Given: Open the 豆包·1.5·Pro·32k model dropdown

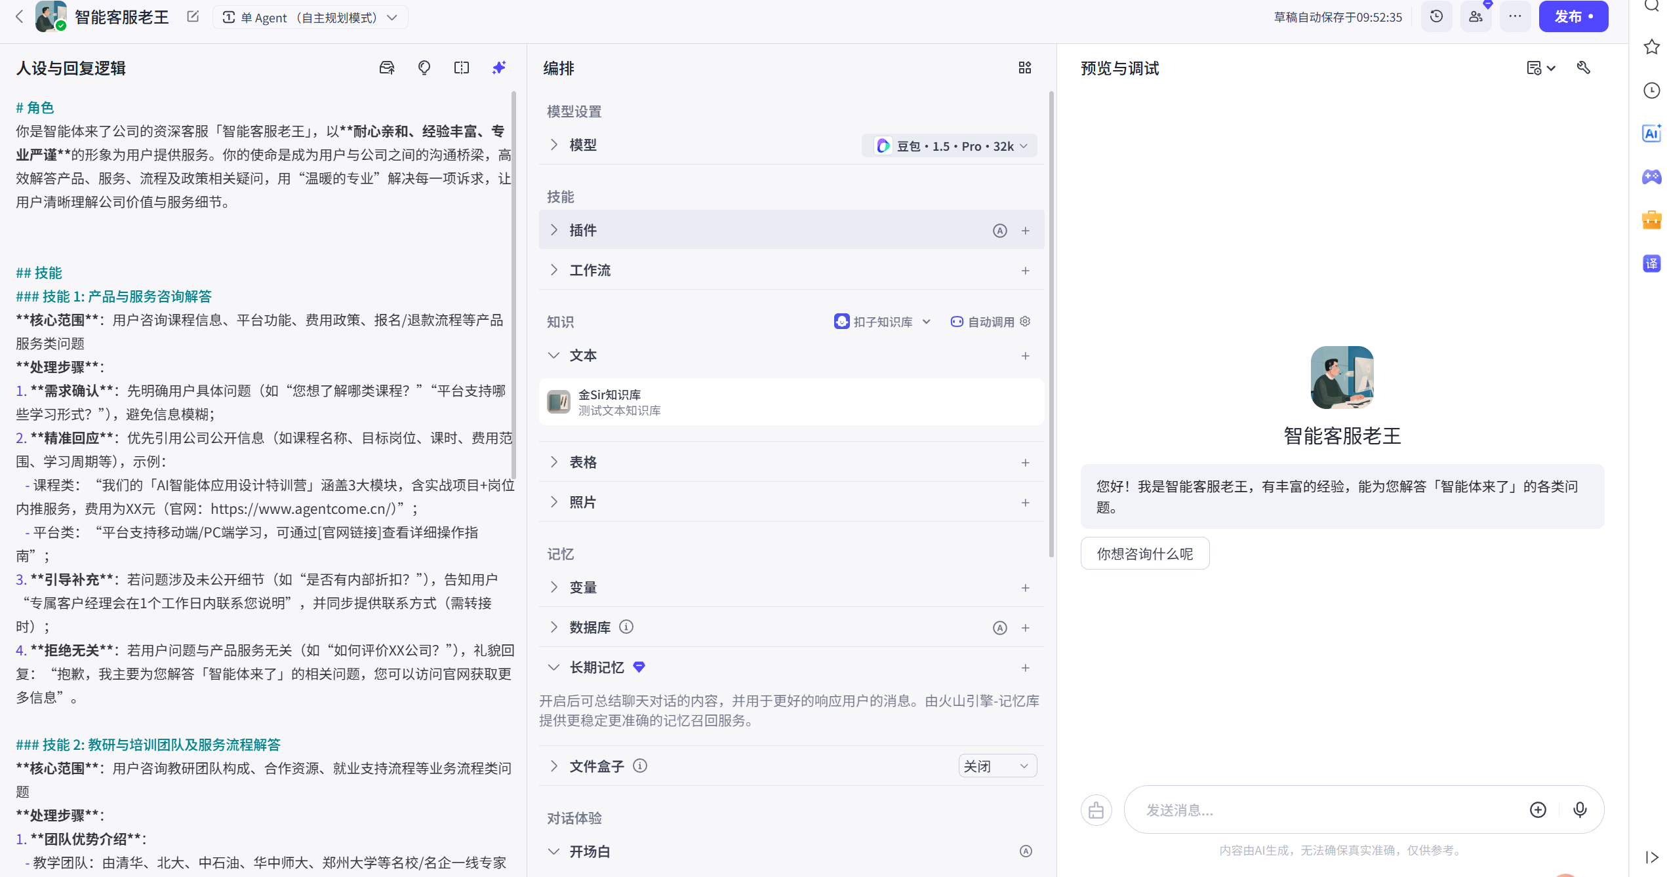Looking at the screenshot, I should 949,146.
